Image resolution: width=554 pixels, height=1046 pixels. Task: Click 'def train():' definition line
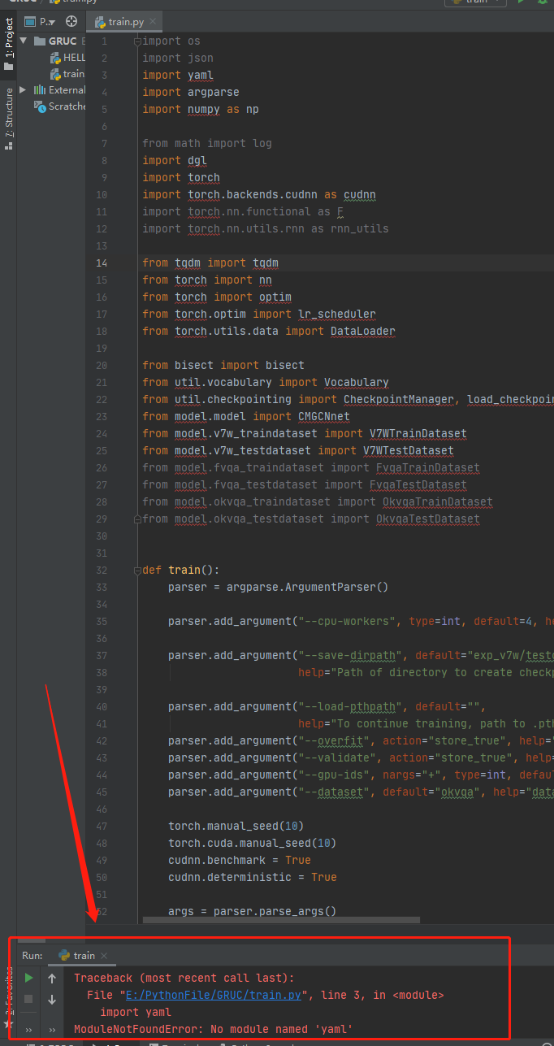click(181, 570)
